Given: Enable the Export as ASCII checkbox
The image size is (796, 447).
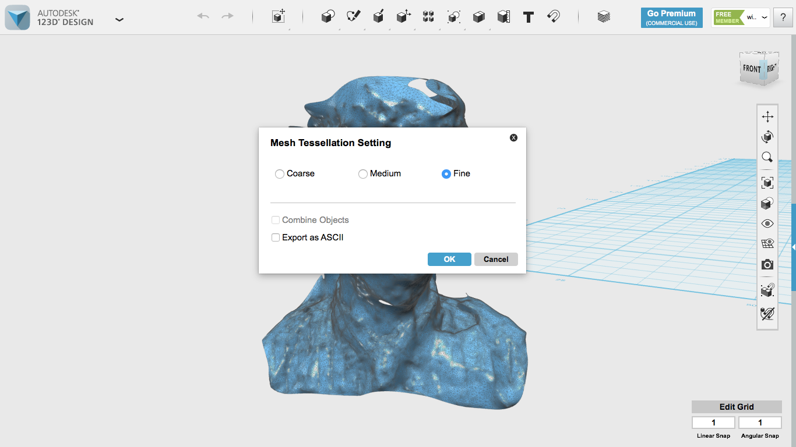Looking at the screenshot, I should tap(276, 237).
